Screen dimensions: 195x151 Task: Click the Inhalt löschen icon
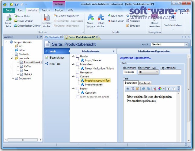click(101, 17)
